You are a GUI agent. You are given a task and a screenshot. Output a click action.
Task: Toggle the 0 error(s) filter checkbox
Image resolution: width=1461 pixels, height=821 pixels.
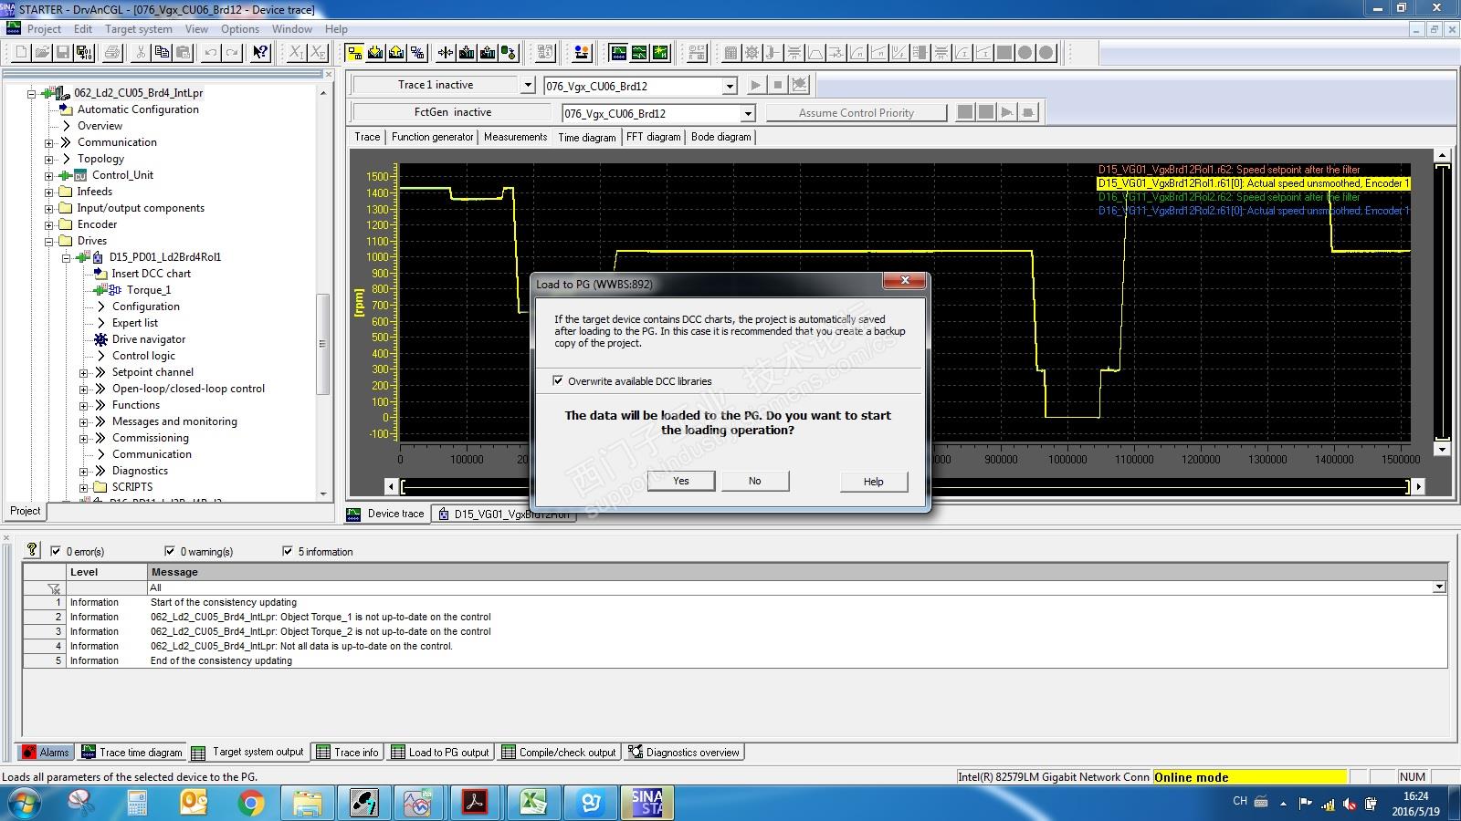[x=56, y=551]
